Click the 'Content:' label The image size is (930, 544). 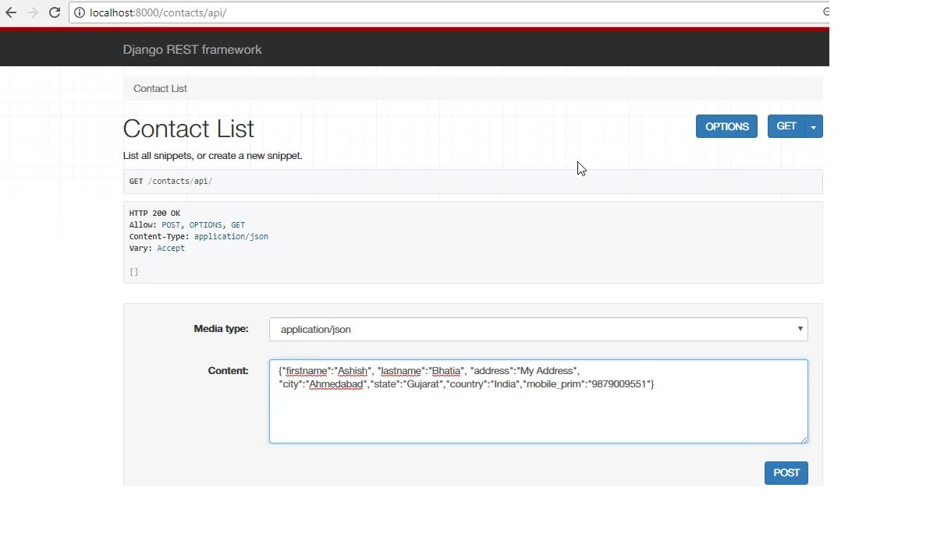click(229, 371)
